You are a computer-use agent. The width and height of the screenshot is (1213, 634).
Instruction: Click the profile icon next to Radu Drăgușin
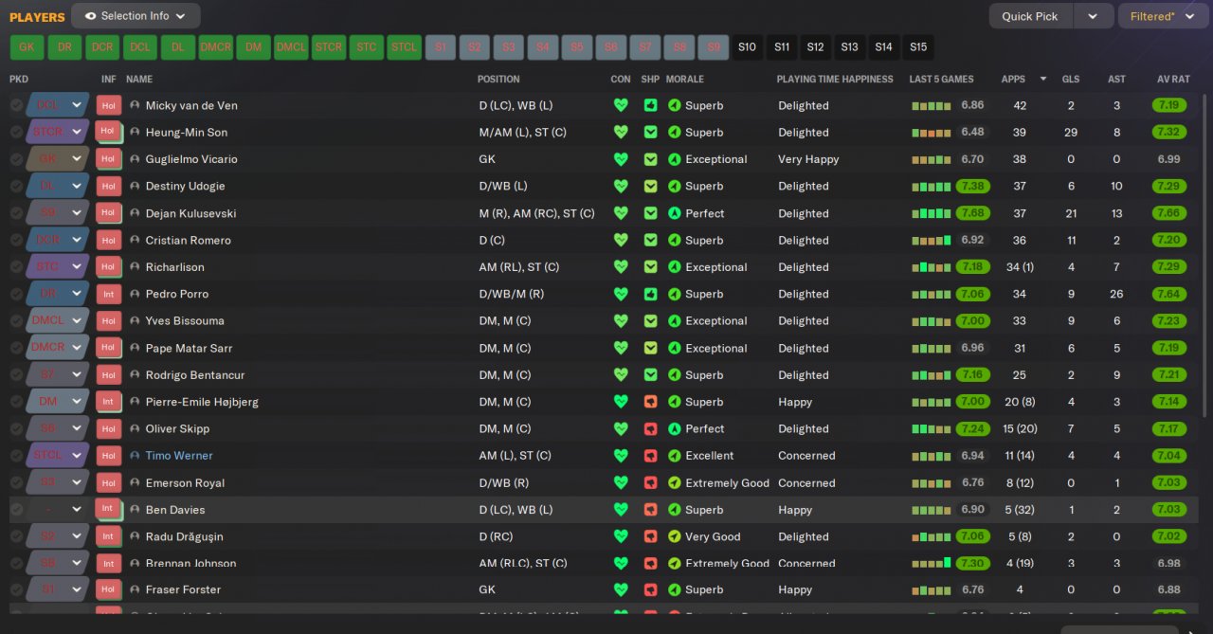pyautogui.click(x=135, y=536)
